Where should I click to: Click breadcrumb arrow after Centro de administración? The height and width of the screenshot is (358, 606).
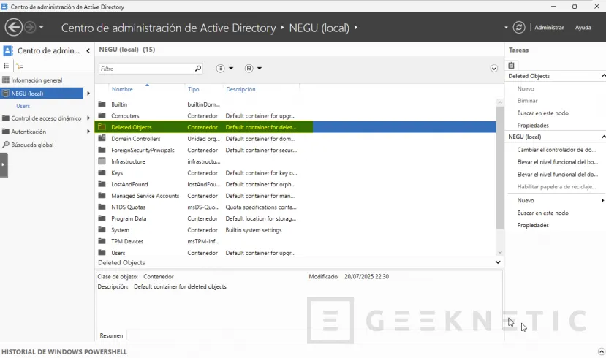[282, 28]
